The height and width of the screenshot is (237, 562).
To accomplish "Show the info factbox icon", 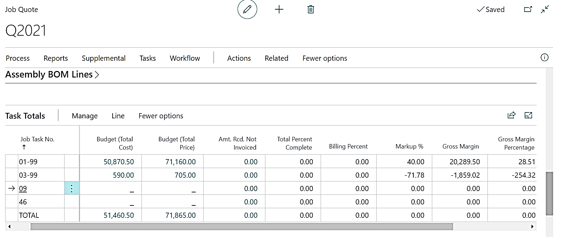I will [544, 58].
